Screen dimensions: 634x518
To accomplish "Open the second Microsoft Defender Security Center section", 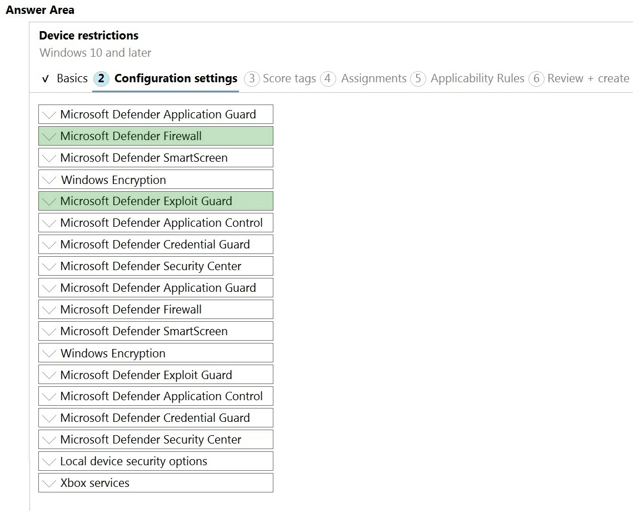I will coord(156,440).
